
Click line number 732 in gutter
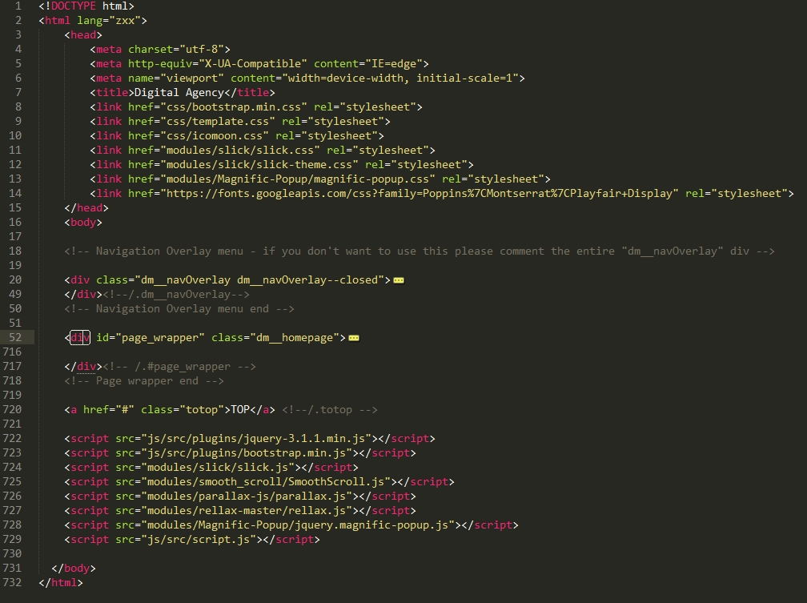click(12, 582)
